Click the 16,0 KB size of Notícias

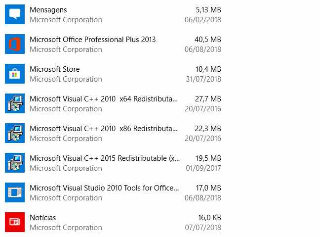209,218
